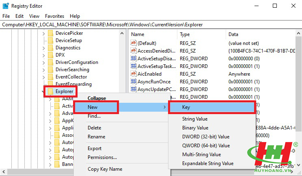The image size is (302, 176).
Task: Click the AicEnabled string value icon
Action: point(134,74)
